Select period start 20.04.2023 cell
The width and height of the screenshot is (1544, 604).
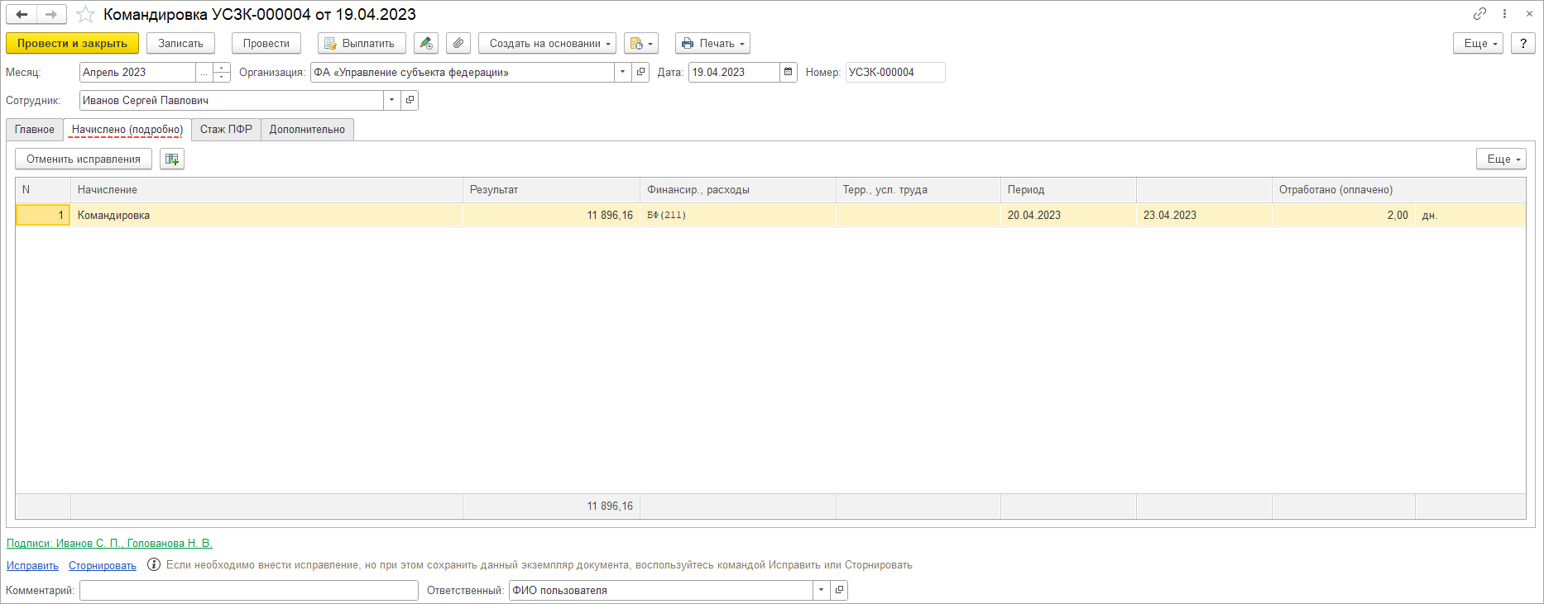tap(1068, 215)
